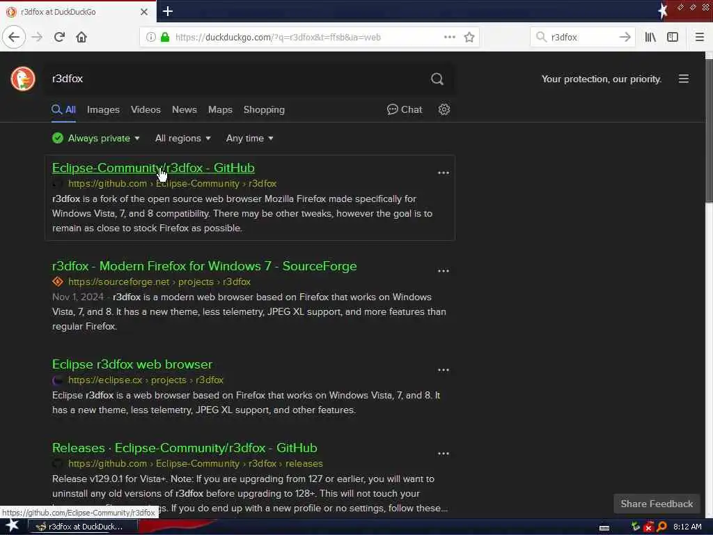Expand the Always private dropdown
The height and width of the screenshot is (535, 713).
click(96, 139)
